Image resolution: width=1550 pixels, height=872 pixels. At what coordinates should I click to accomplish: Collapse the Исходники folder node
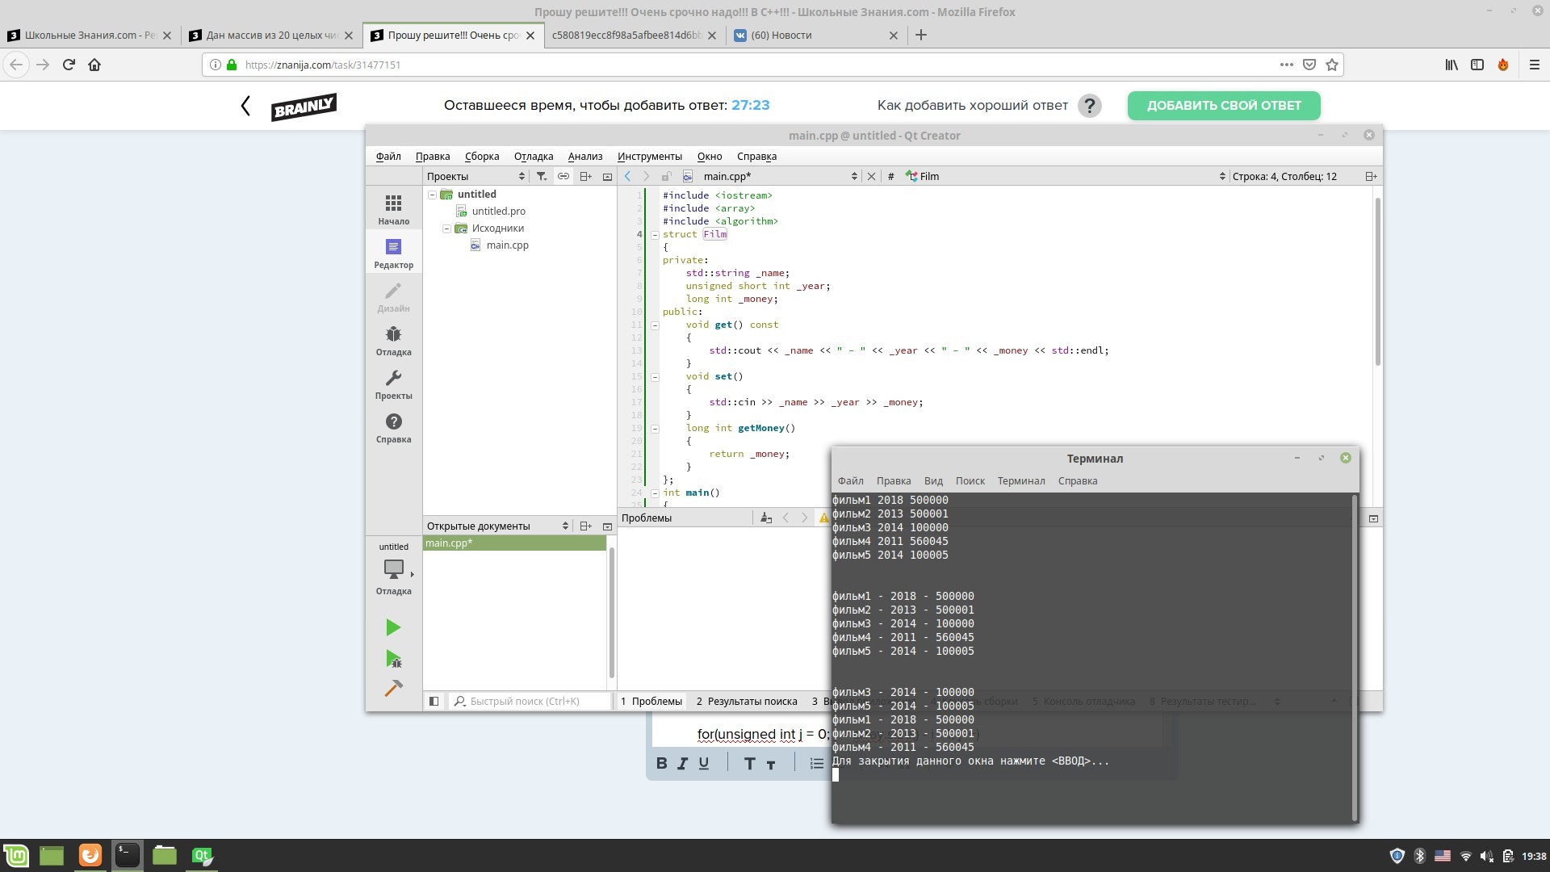pyautogui.click(x=446, y=228)
